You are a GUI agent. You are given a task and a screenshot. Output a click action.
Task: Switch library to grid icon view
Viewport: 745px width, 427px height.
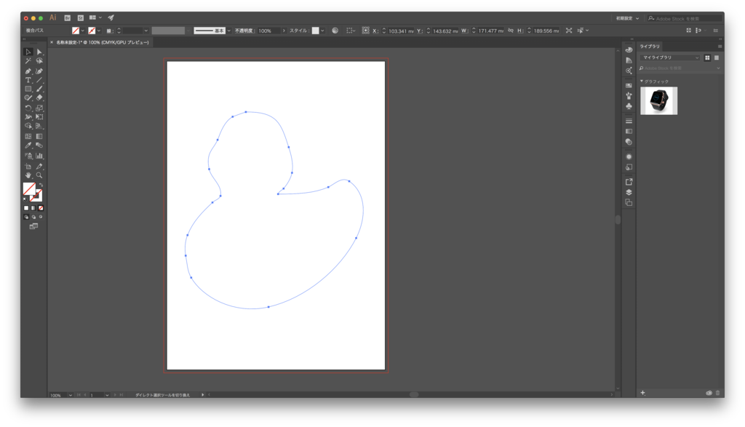click(707, 57)
